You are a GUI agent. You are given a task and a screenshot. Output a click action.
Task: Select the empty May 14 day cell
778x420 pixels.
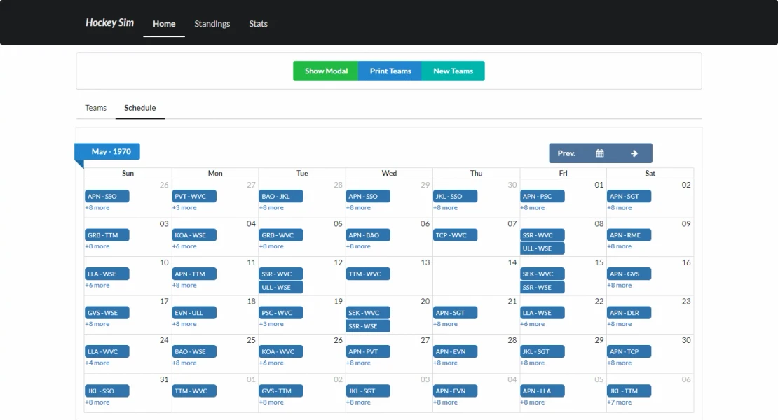(x=476, y=280)
